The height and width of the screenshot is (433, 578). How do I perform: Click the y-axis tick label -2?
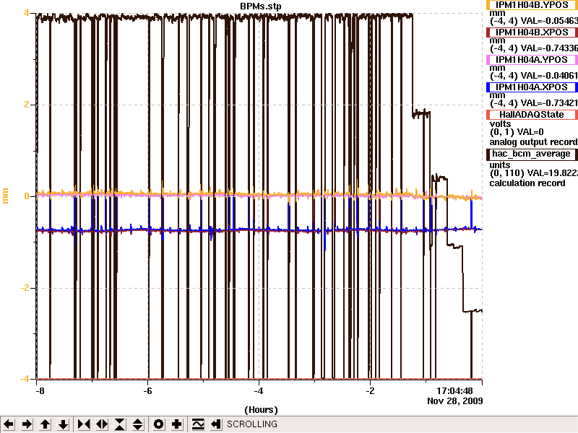[25, 288]
